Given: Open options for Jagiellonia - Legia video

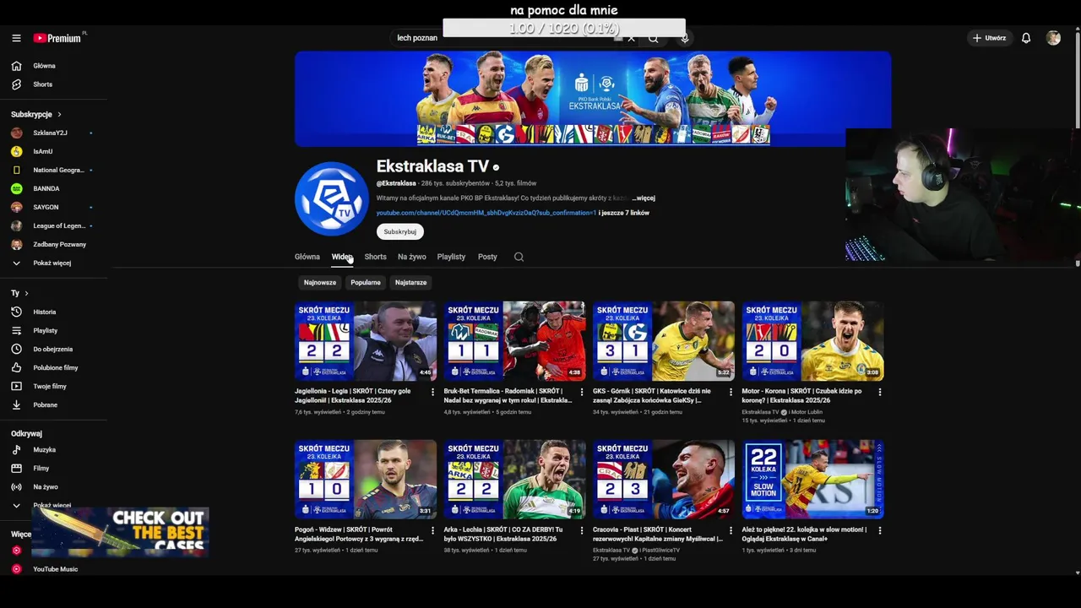Looking at the screenshot, I should (x=432, y=392).
